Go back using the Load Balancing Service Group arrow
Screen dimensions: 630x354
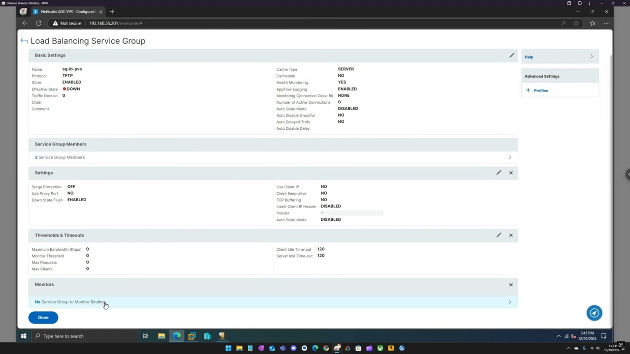point(24,41)
